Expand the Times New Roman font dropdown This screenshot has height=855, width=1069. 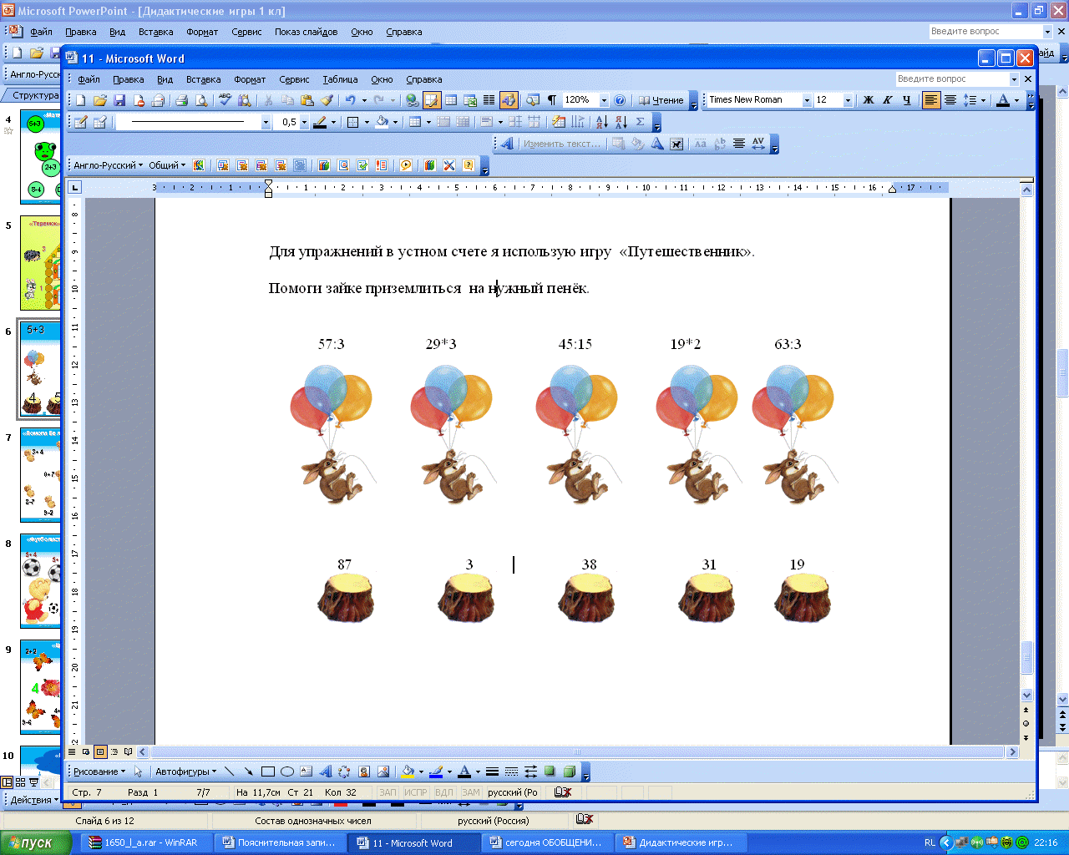tap(807, 100)
